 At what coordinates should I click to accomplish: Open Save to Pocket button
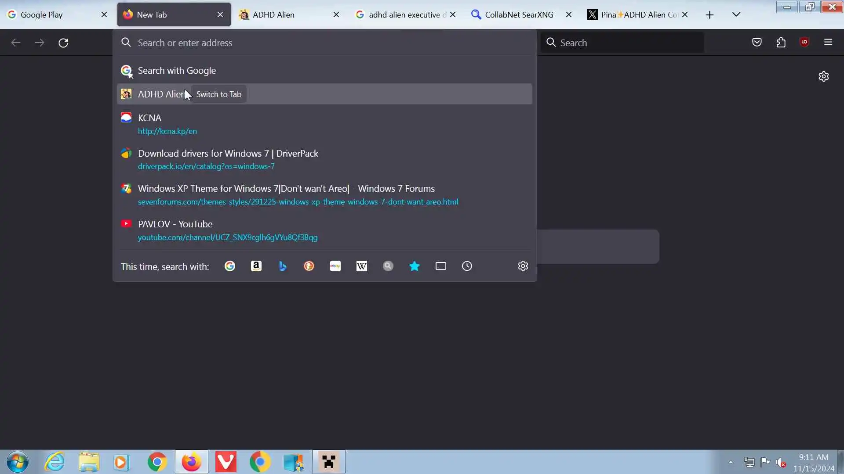click(757, 42)
